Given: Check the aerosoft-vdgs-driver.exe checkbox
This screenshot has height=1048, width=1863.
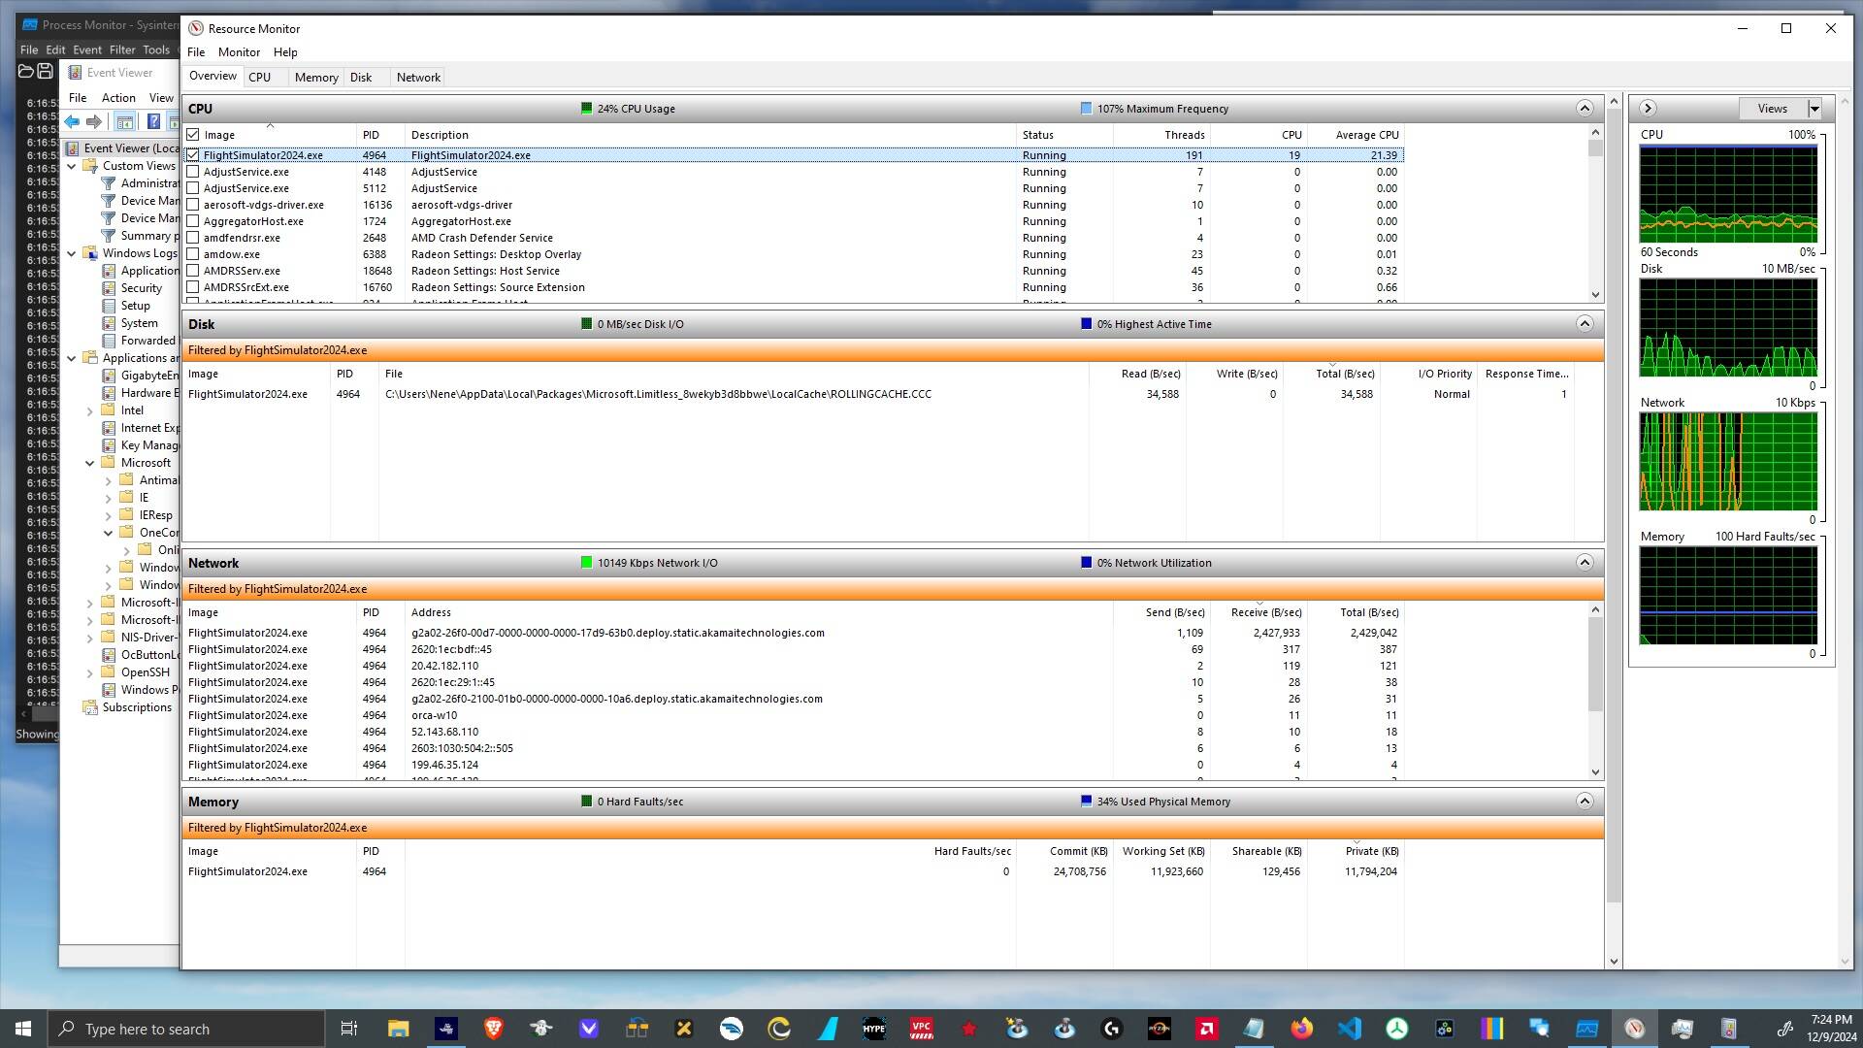Looking at the screenshot, I should (193, 205).
